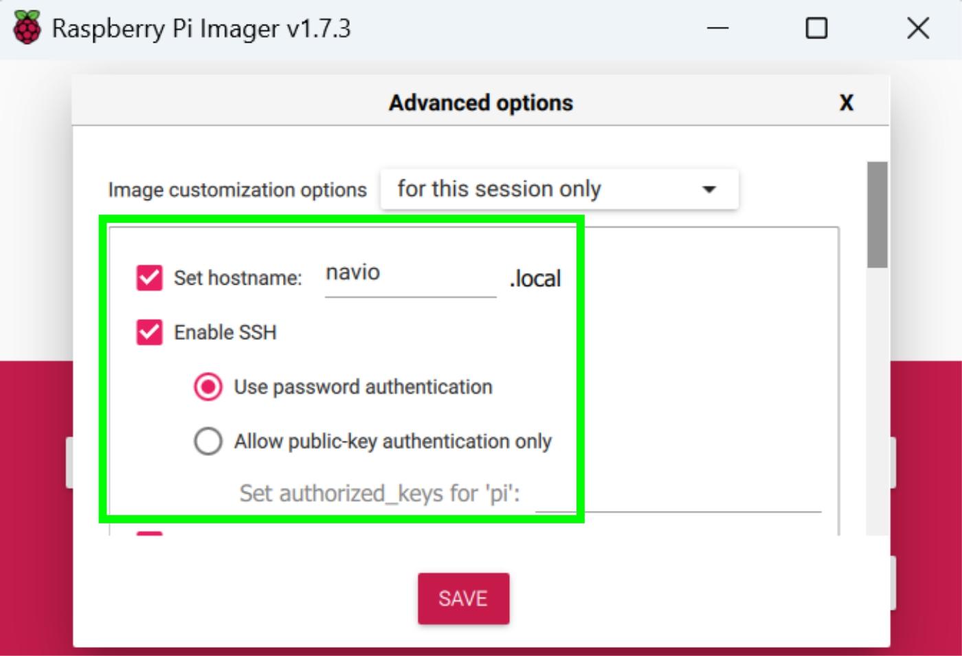The width and height of the screenshot is (962, 656).
Task: Enable the Set hostname checkbox
Action: point(148,278)
